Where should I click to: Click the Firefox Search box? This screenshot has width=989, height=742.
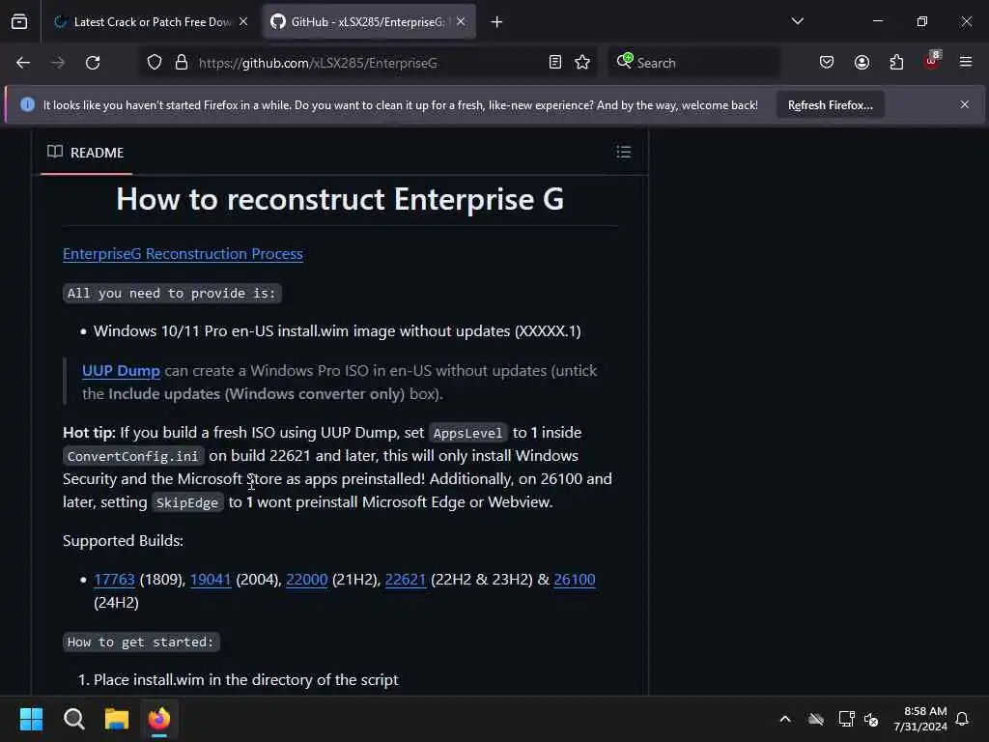click(x=693, y=63)
